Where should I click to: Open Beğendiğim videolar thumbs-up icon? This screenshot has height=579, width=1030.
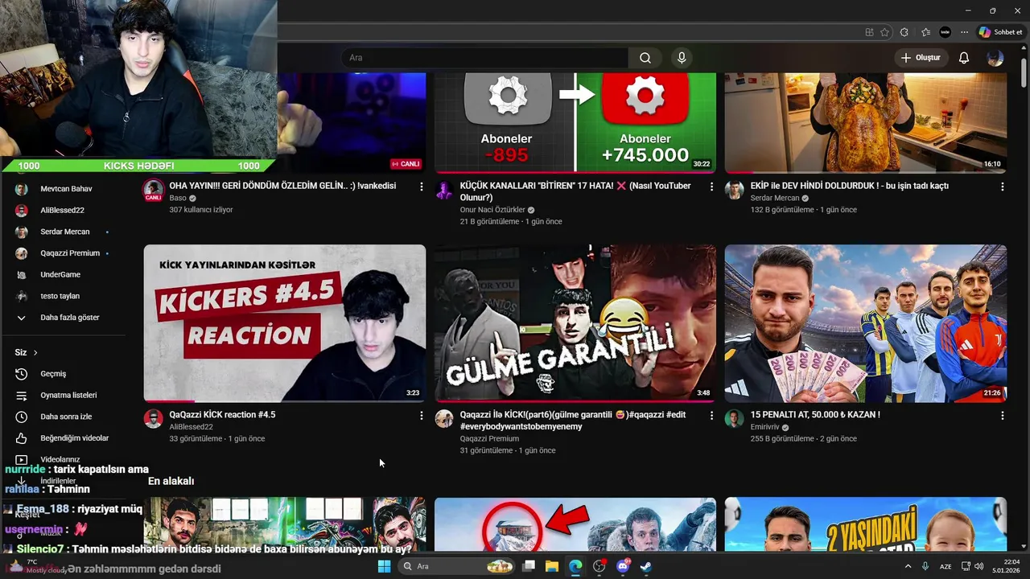click(22, 438)
